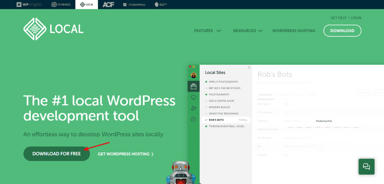Image resolution: width=384 pixels, height=184 pixels.
Task: Click the user avatar in the app sidebar
Action: (x=193, y=75)
